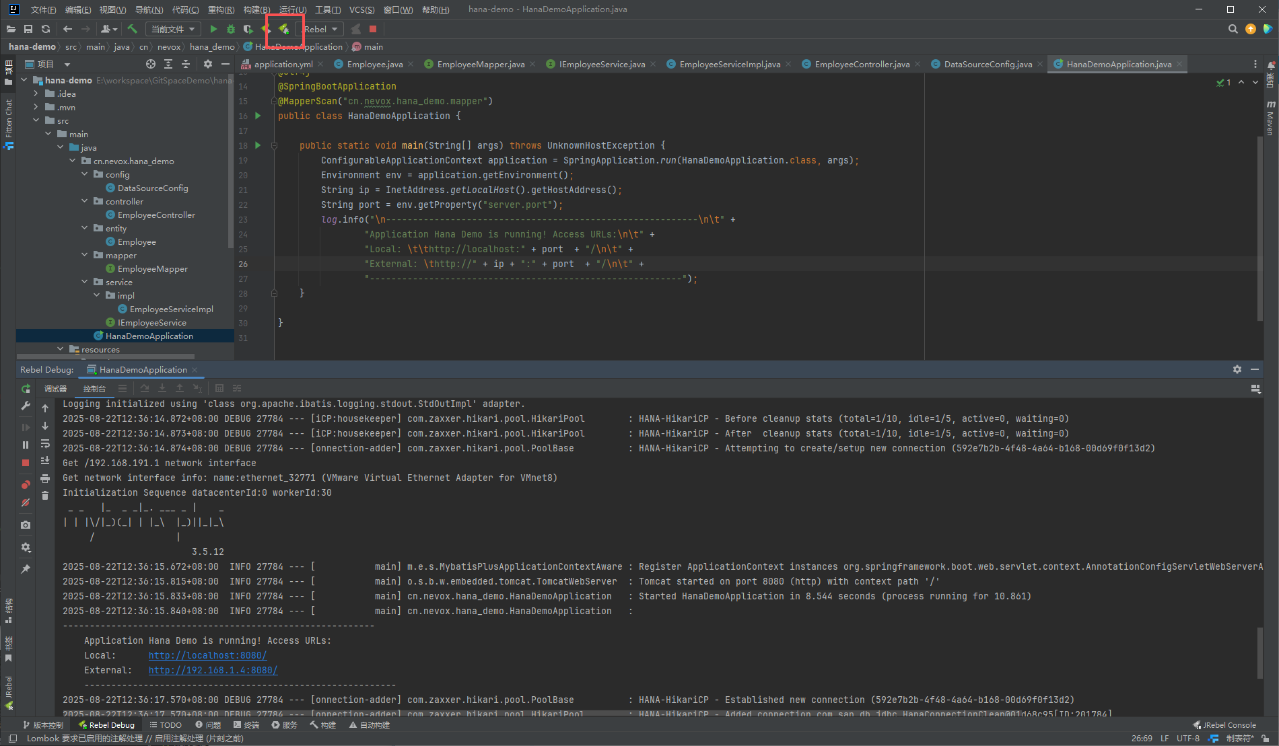Toggle the Fitten Chat side panel
Image resolution: width=1279 pixels, height=746 pixels.
(x=8, y=124)
